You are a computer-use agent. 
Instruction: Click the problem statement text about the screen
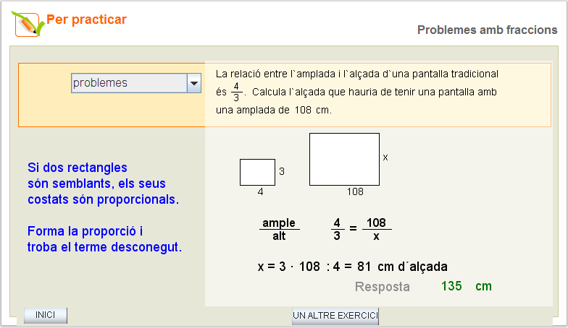[x=357, y=92]
